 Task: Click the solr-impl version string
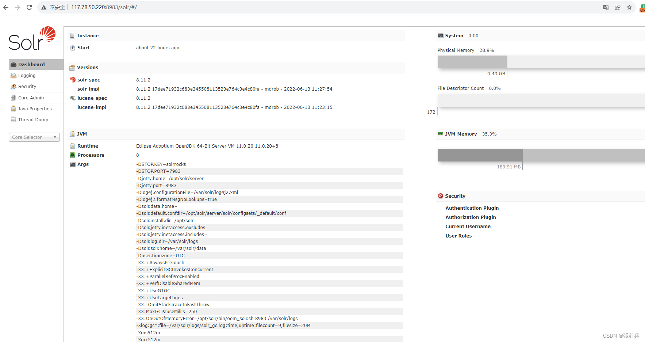[x=234, y=89]
